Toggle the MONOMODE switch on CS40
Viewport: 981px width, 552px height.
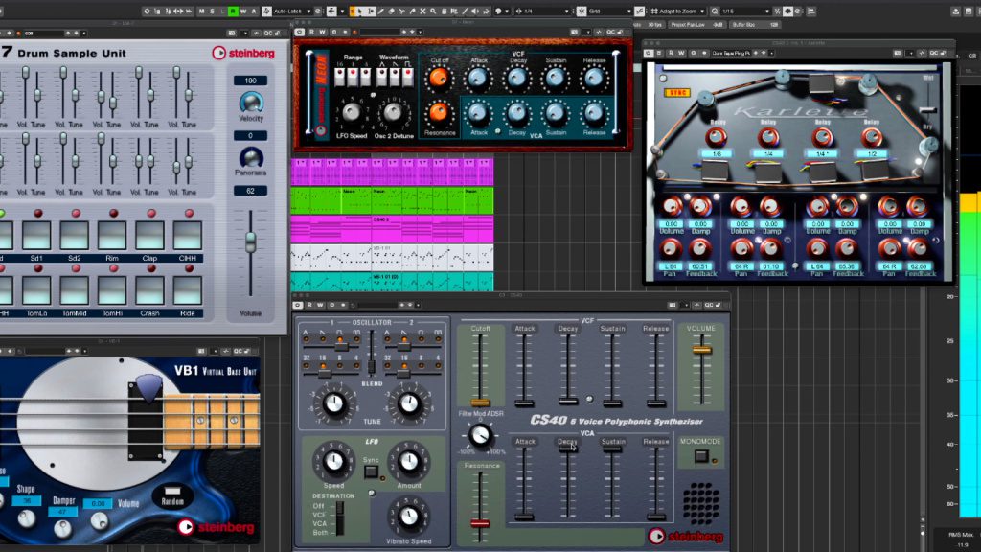point(701,456)
